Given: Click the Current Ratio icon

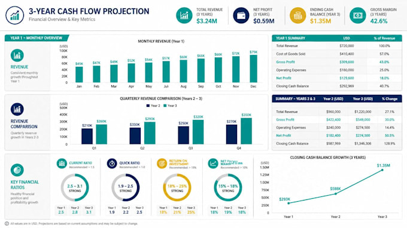Looking at the screenshot, I should click(x=62, y=164).
